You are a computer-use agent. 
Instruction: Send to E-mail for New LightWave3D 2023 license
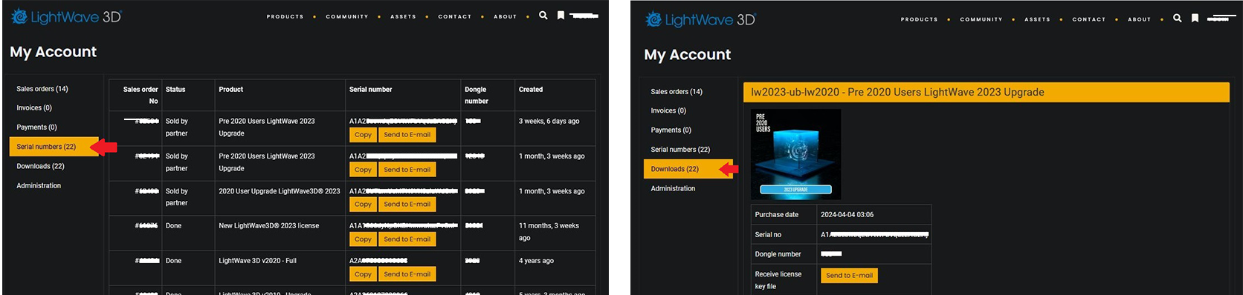point(407,239)
